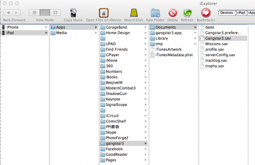Viewport: 255px width, 165px height.
Task: Switch to list view mode
Action: [x=34, y=12]
